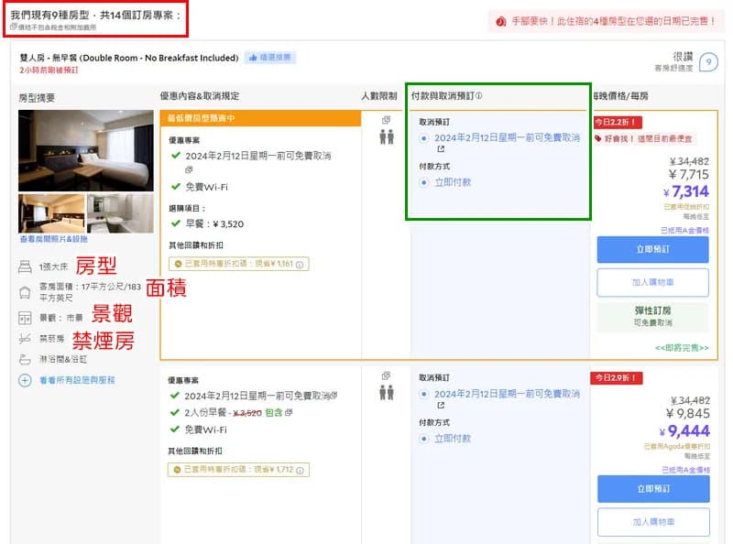Click the 2小時前剛被預訂 notice
Viewport: 733px width, 544px height.
(49, 71)
